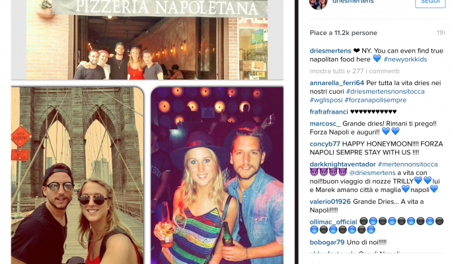452x264 pixels.
Task: Click the SEGUI follow button
Action: click(430, 2)
